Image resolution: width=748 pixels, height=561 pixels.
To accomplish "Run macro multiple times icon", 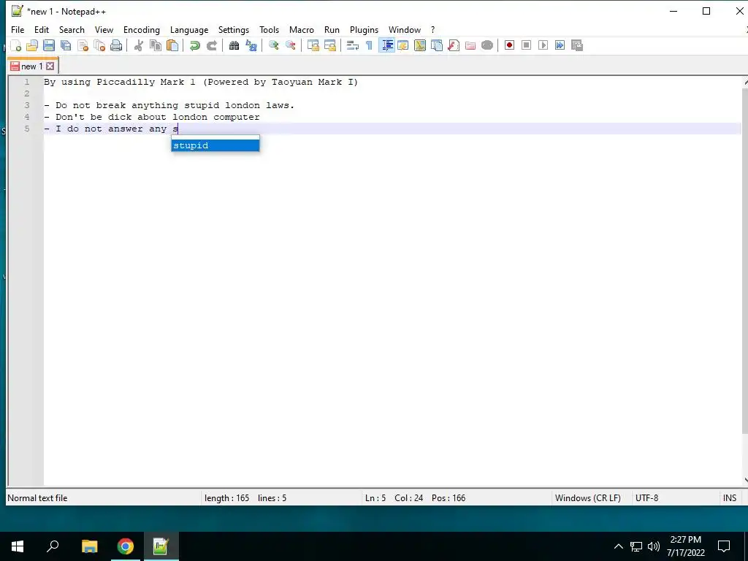I will 560,45.
